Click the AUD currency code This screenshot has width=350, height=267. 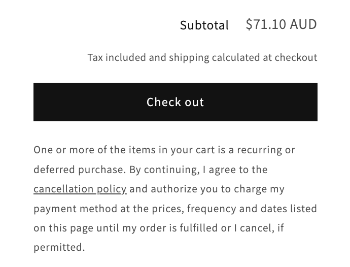point(304,24)
